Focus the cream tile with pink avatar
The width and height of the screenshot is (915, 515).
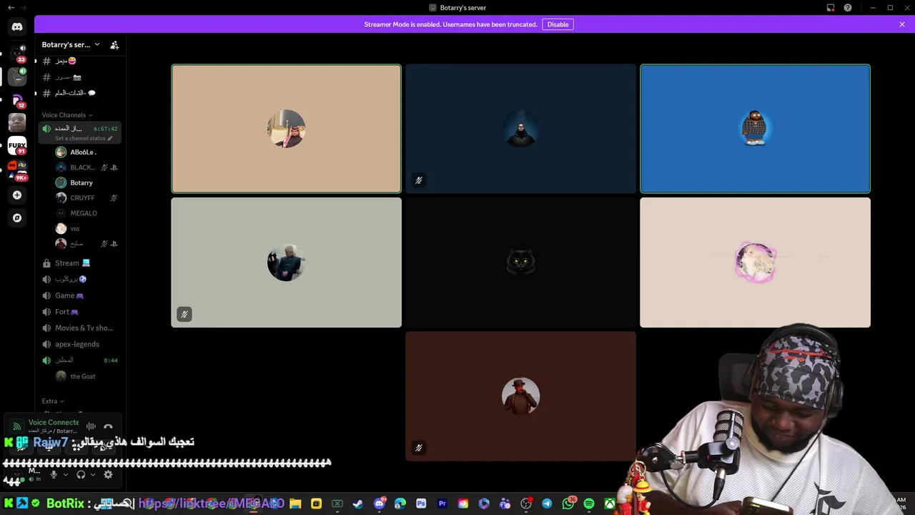pos(755,263)
